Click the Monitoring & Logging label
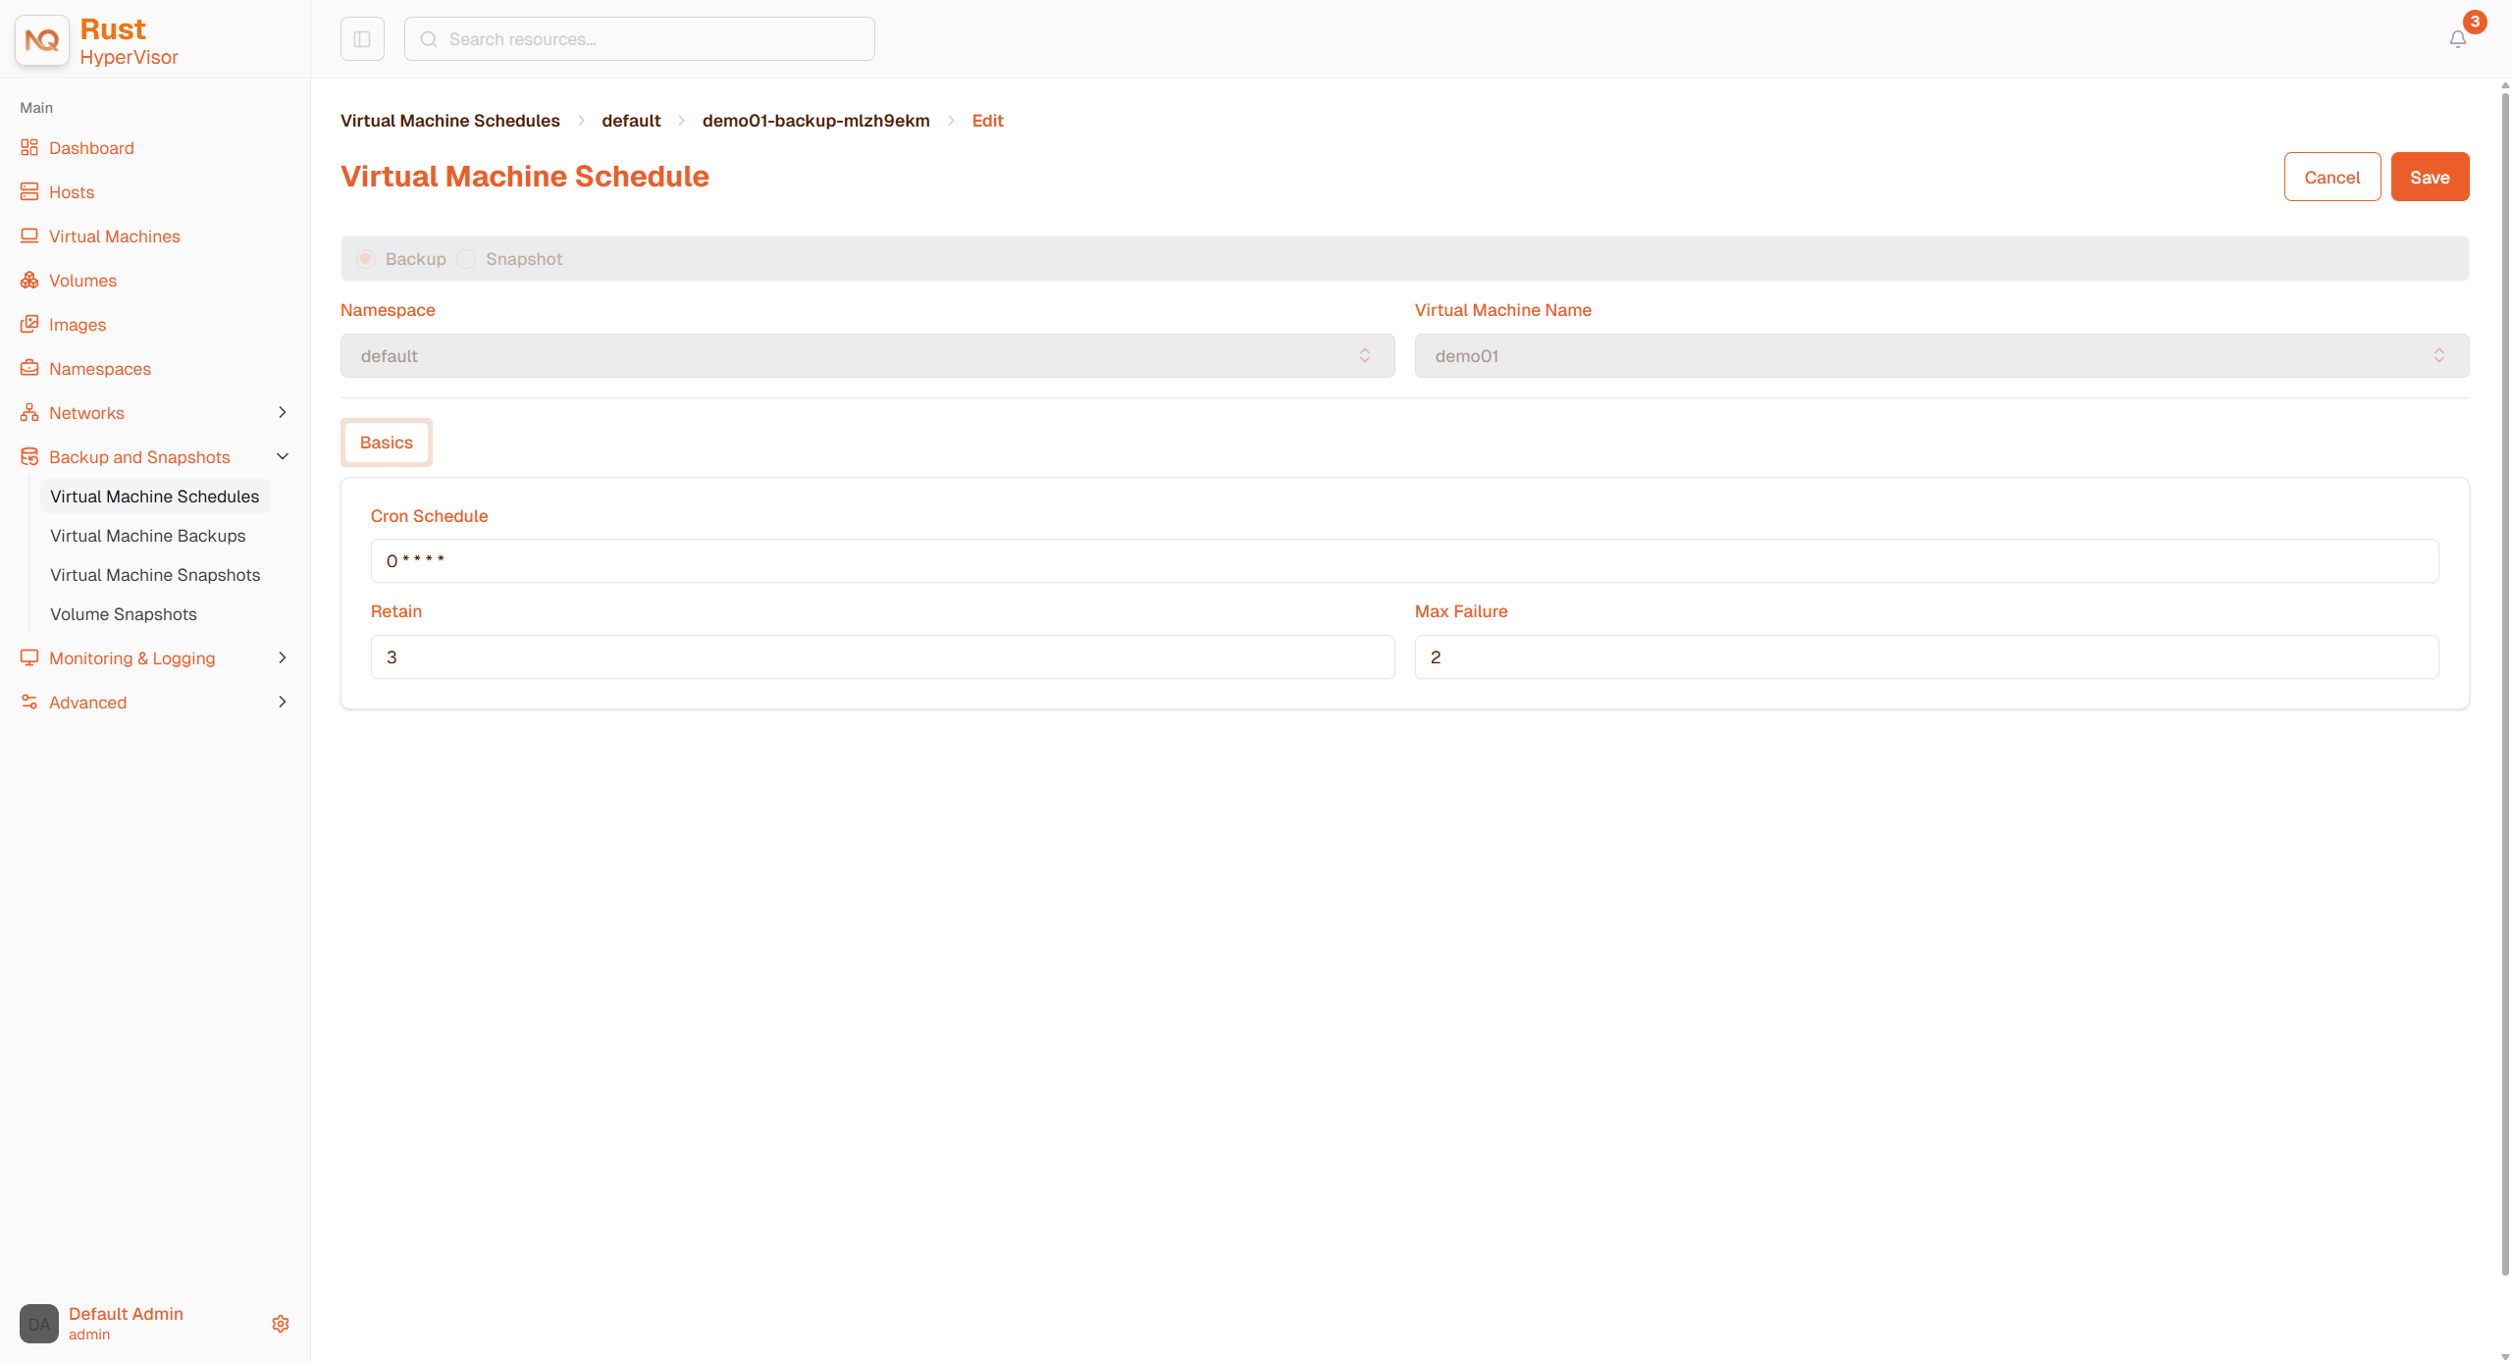This screenshot has height=1363, width=2512. [x=132, y=658]
